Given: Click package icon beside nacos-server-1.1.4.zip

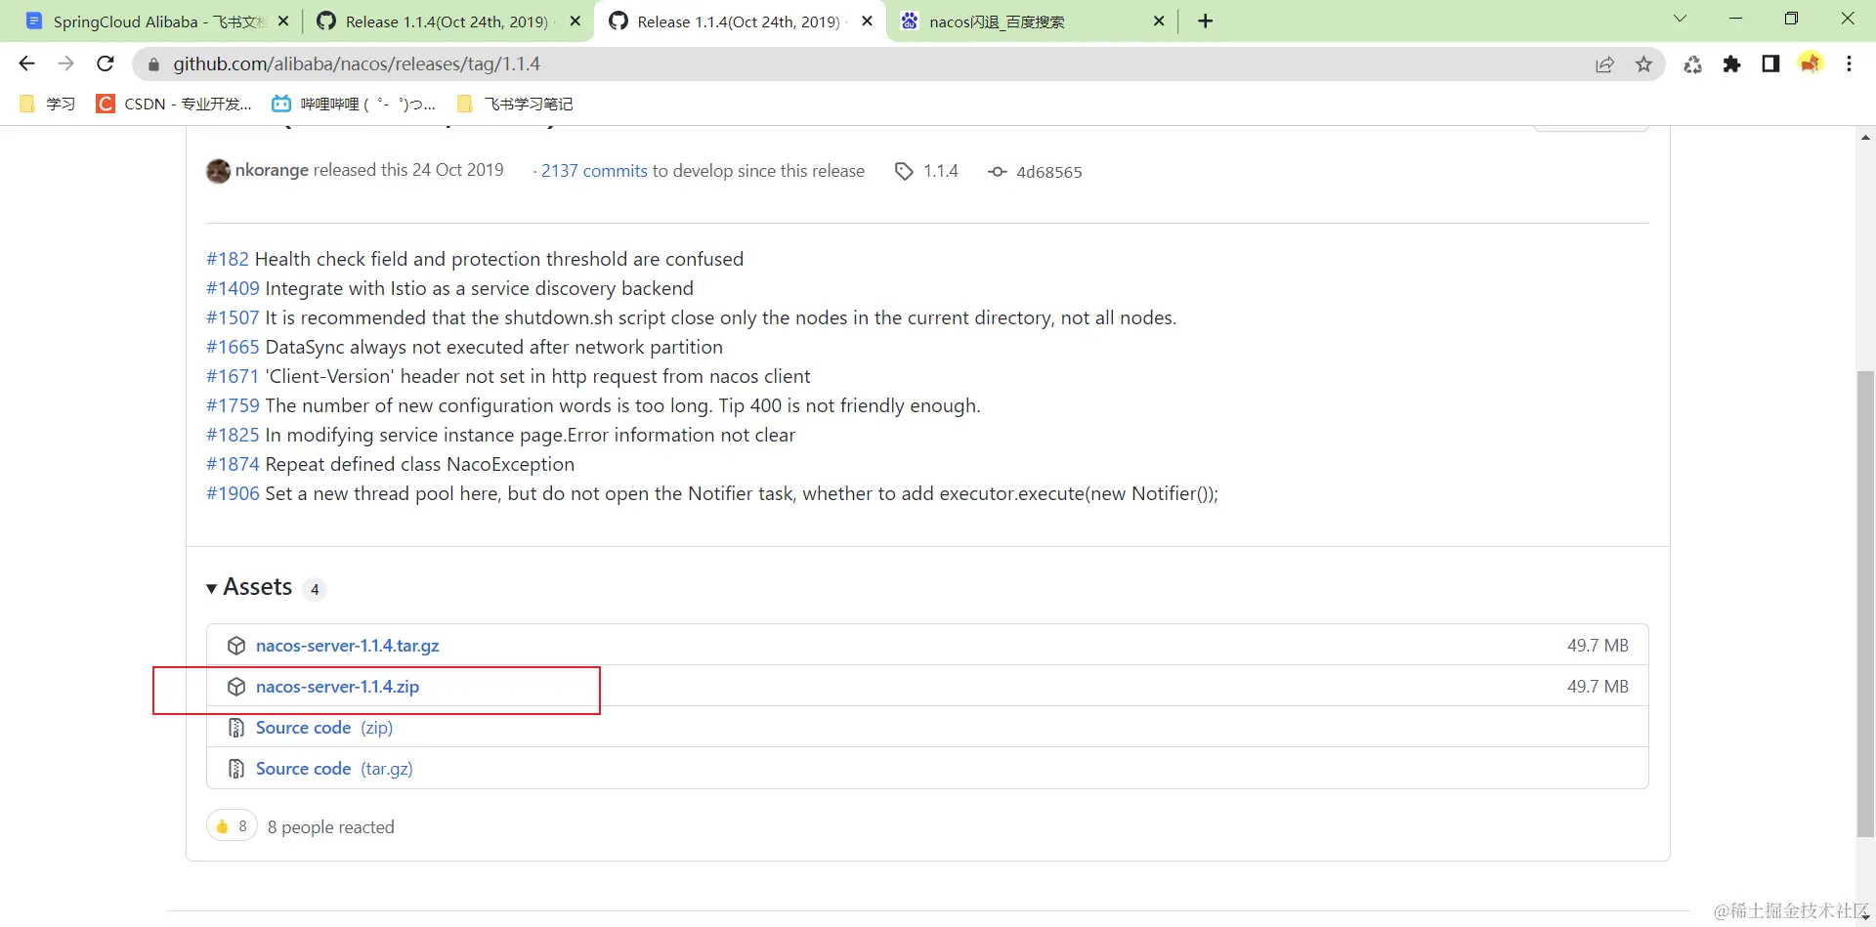Looking at the screenshot, I should [x=235, y=687].
